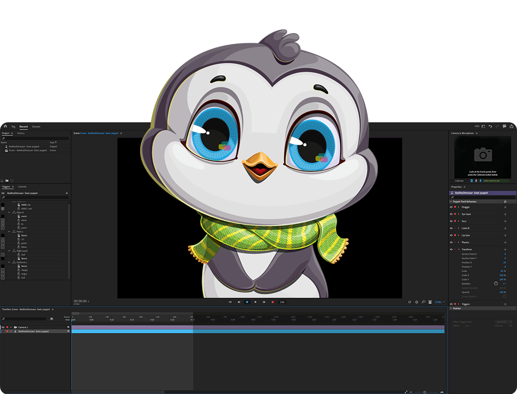Collapse the Transform behavior section
The height and width of the screenshot is (394, 517).
459,250
